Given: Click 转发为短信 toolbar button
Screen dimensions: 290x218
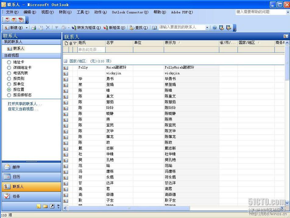Looking at the screenshot, I should point(86,28).
